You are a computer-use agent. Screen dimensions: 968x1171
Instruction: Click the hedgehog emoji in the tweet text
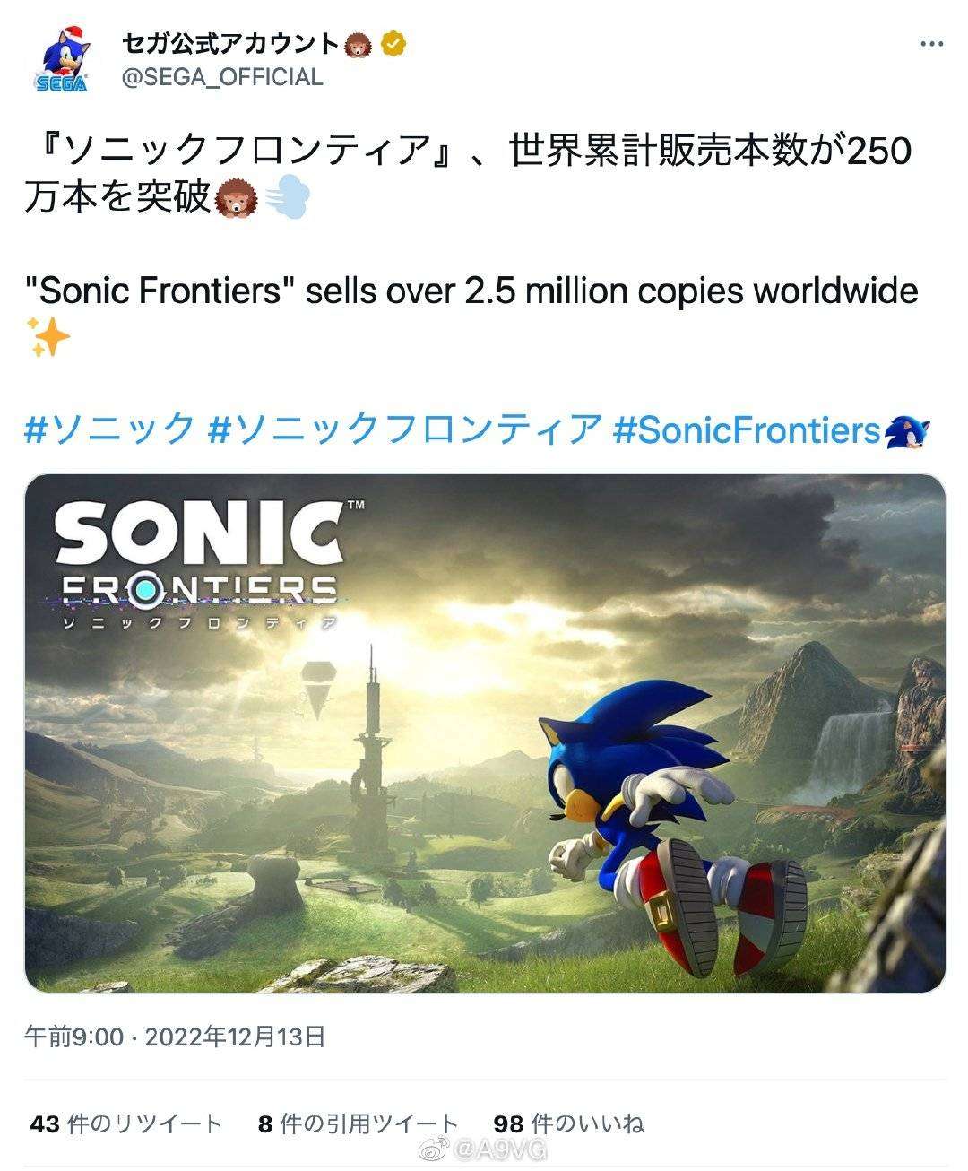coord(237,197)
